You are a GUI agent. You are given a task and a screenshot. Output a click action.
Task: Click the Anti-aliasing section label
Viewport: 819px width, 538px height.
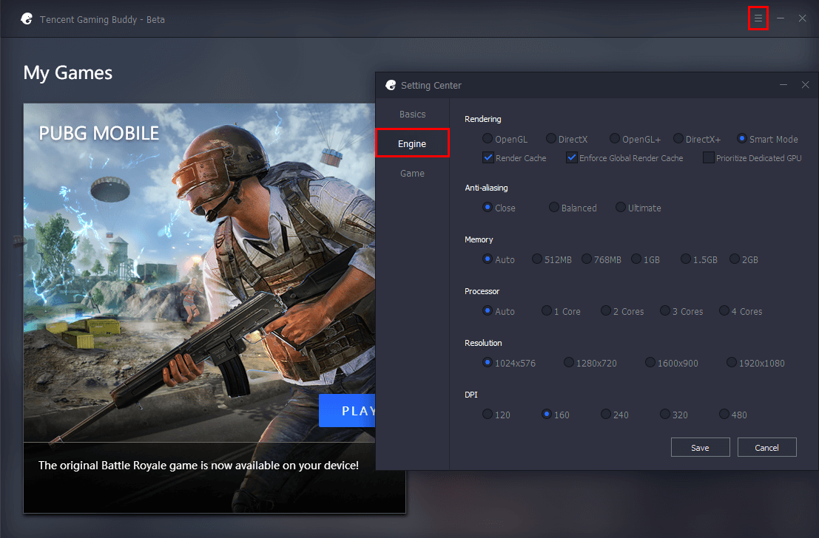pos(486,187)
